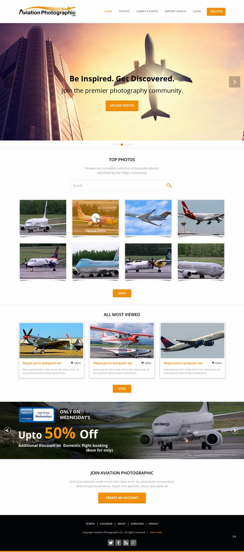Open the Airport Search nav item
The height and width of the screenshot is (552, 244).
[x=175, y=11]
